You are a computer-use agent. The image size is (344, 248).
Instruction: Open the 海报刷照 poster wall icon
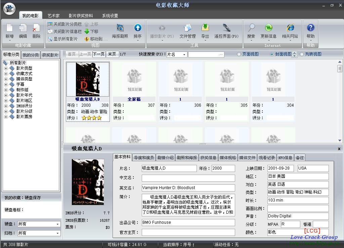pos(120,29)
